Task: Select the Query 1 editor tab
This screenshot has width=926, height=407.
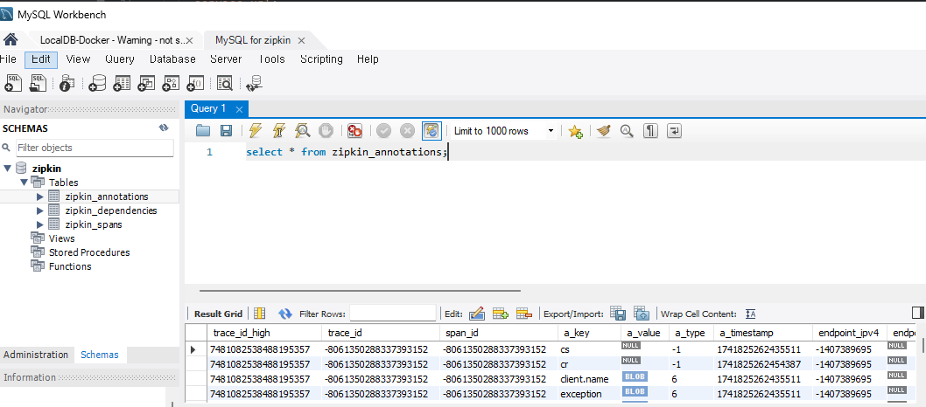Action: 208,108
